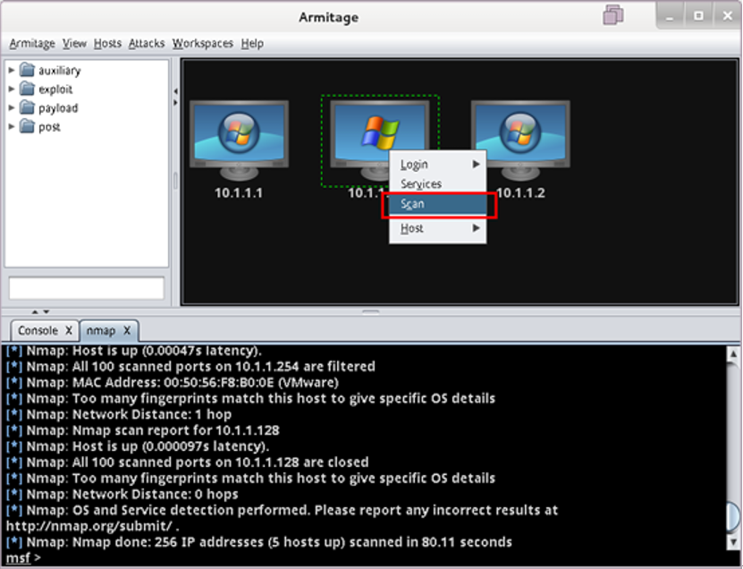Select the 10.1.1.1 host computer icon
This screenshot has height=569, width=743.
239,140
